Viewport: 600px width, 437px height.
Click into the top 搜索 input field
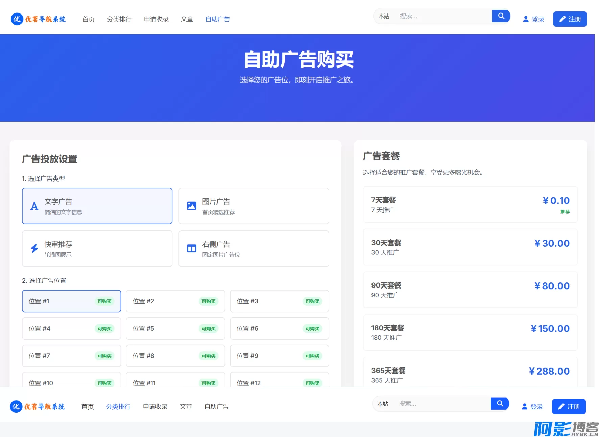tap(443, 16)
